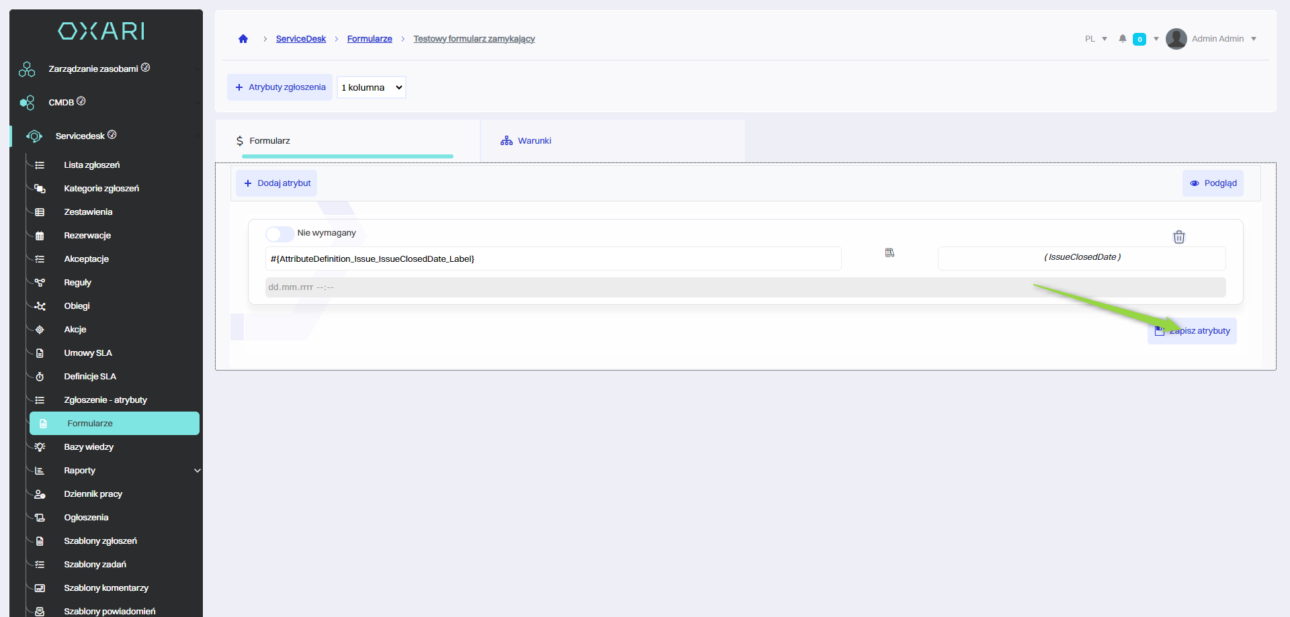Screen dimensions: 1290x617
Task: Click the Dodaj atrybut button
Action: tap(277, 183)
